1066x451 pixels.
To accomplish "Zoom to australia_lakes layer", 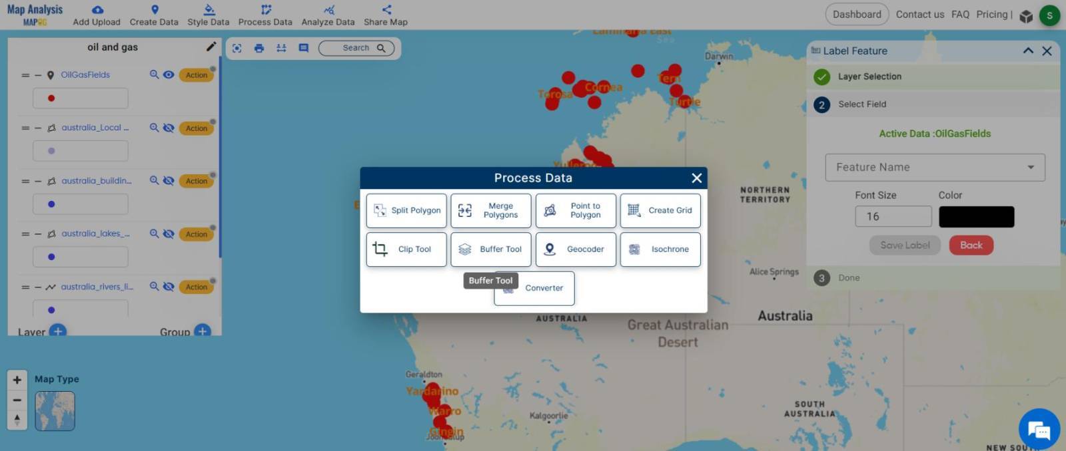I will pyautogui.click(x=154, y=233).
